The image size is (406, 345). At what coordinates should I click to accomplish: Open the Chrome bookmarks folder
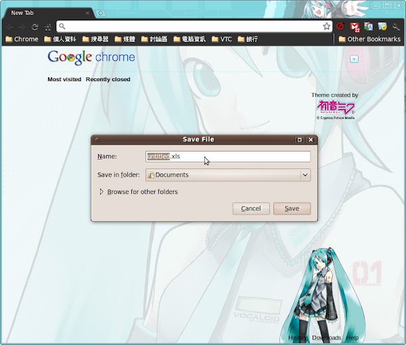pyautogui.click(x=22, y=39)
